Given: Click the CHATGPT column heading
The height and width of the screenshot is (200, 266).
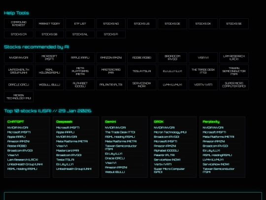Looking at the screenshot, I should coord(16,122).
